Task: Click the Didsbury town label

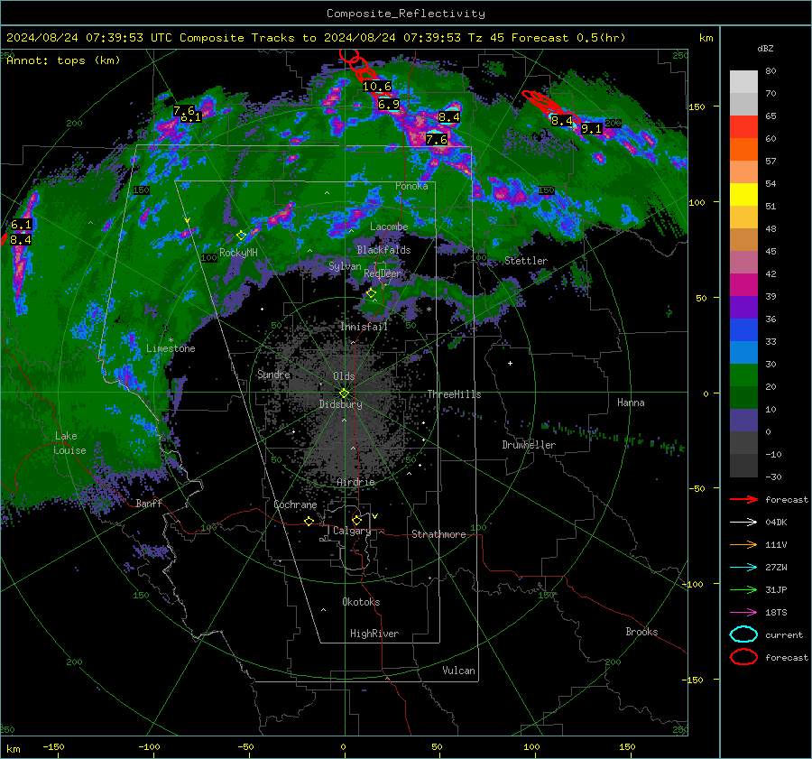Action: coord(340,404)
